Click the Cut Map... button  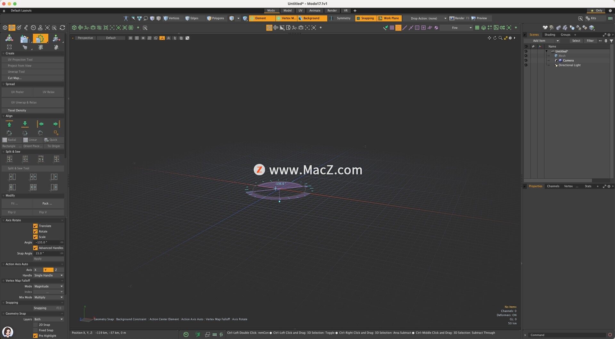click(33, 78)
